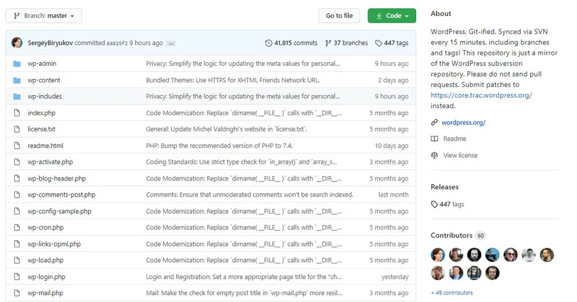The image size is (577, 302).
Task: Open the green Code download dropdown
Action: click(x=392, y=16)
